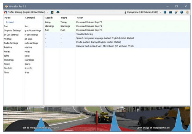This screenshot has height=134, width=192.
Task: Open the help question mark icon
Action: (182, 12)
